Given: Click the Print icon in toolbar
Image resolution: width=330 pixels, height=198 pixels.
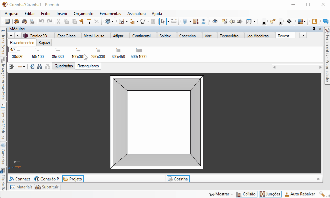Looking at the screenshot, I should click(32, 21).
